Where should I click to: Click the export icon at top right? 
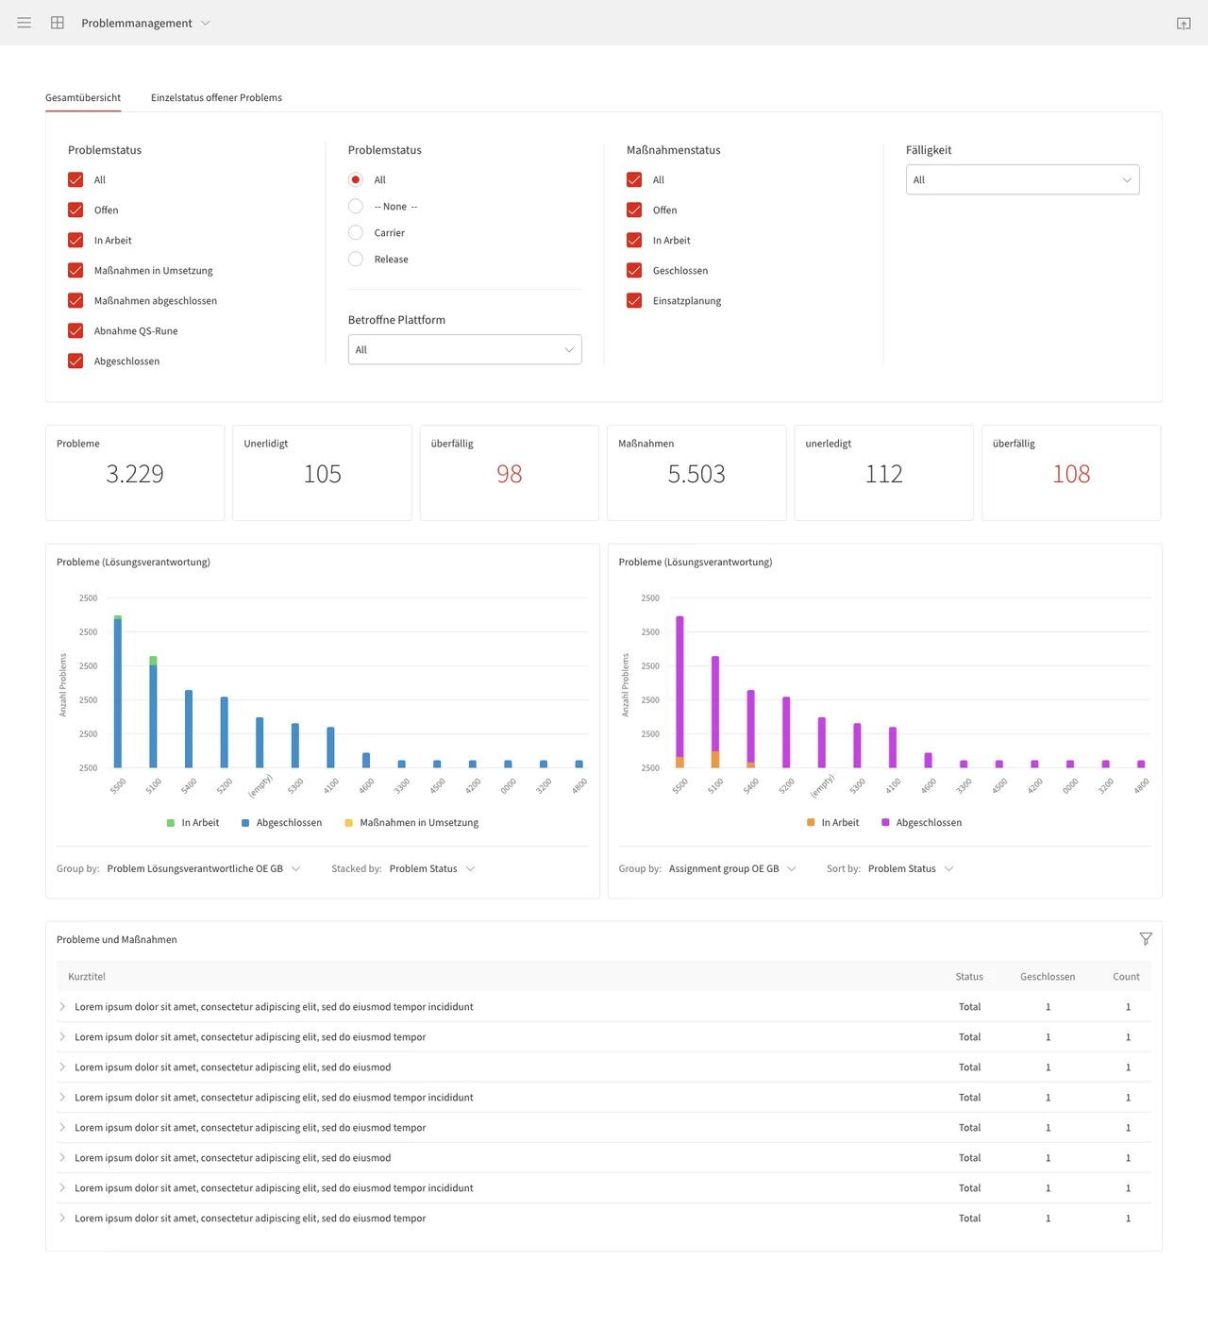1183,24
